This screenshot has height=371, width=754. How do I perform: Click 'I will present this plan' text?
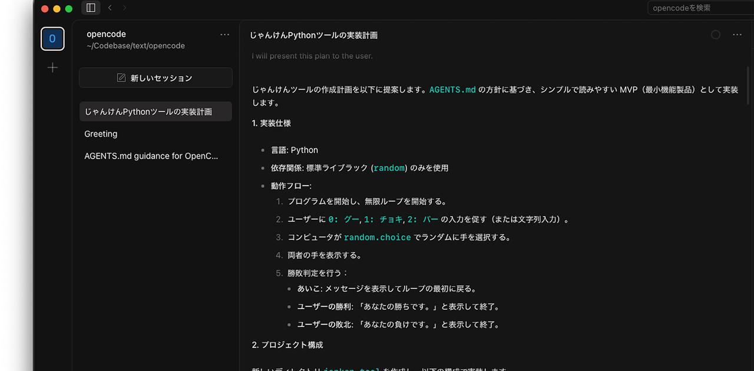pyautogui.click(x=312, y=56)
